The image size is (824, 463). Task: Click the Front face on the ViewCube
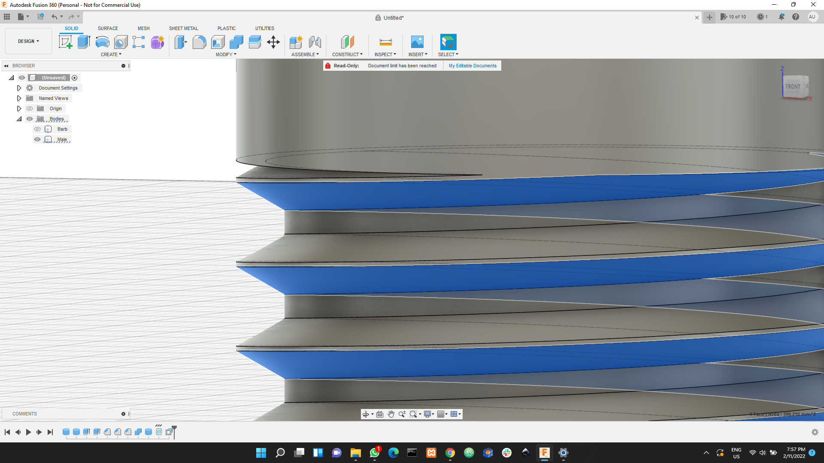[x=792, y=86]
